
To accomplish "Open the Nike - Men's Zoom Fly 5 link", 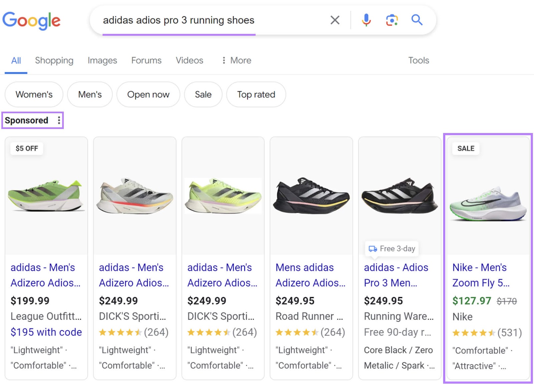I will [x=481, y=275].
